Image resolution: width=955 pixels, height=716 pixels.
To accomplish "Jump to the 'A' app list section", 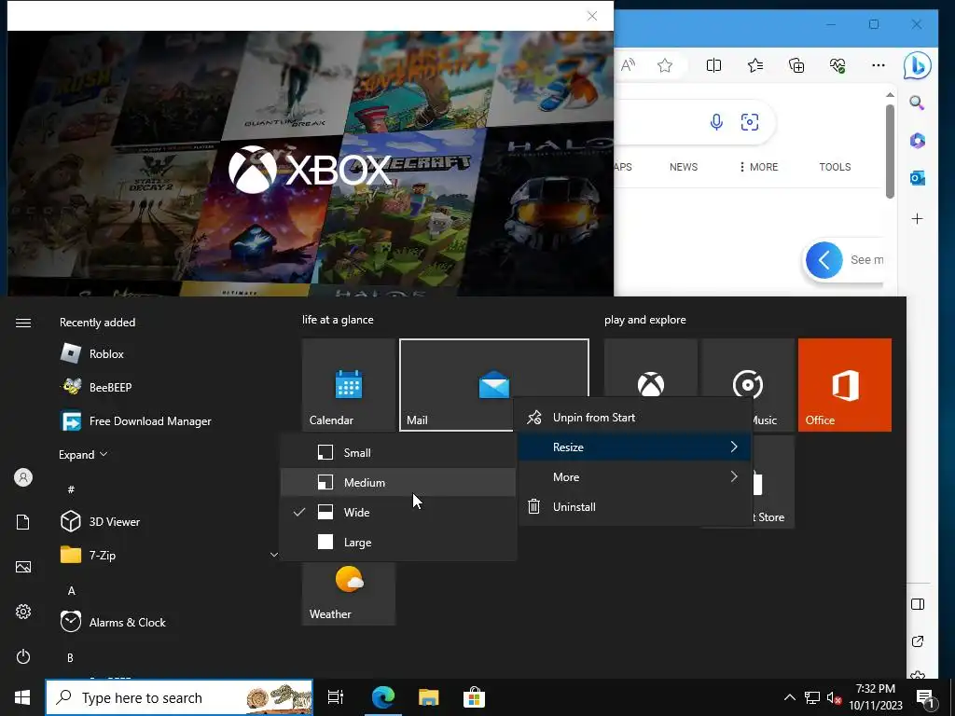I will point(71,590).
